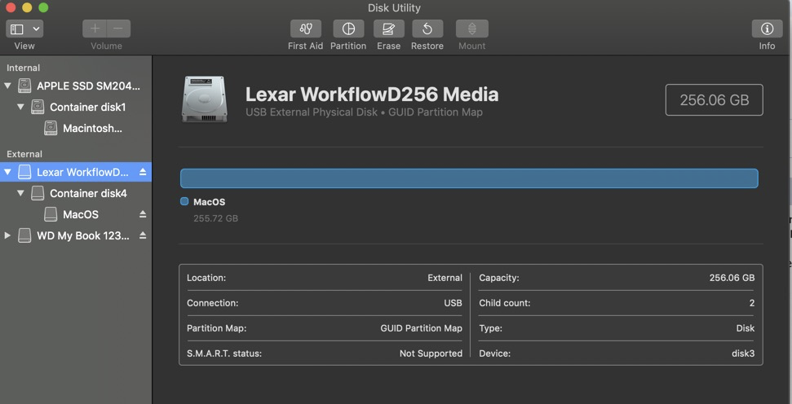
Task: Click the Connection USB value
Action: 453,303
